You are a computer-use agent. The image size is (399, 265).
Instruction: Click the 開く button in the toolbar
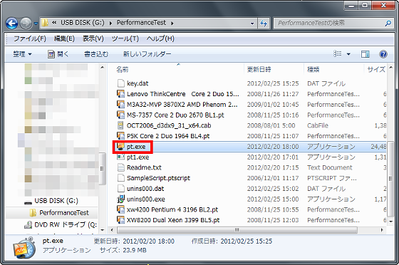click(x=58, y=54)
